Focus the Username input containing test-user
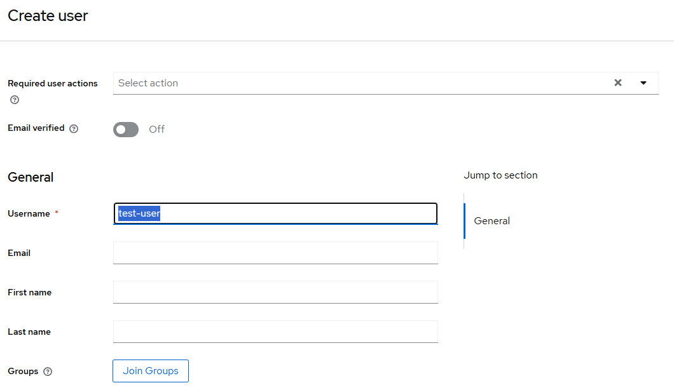 [x=275, y=213]
